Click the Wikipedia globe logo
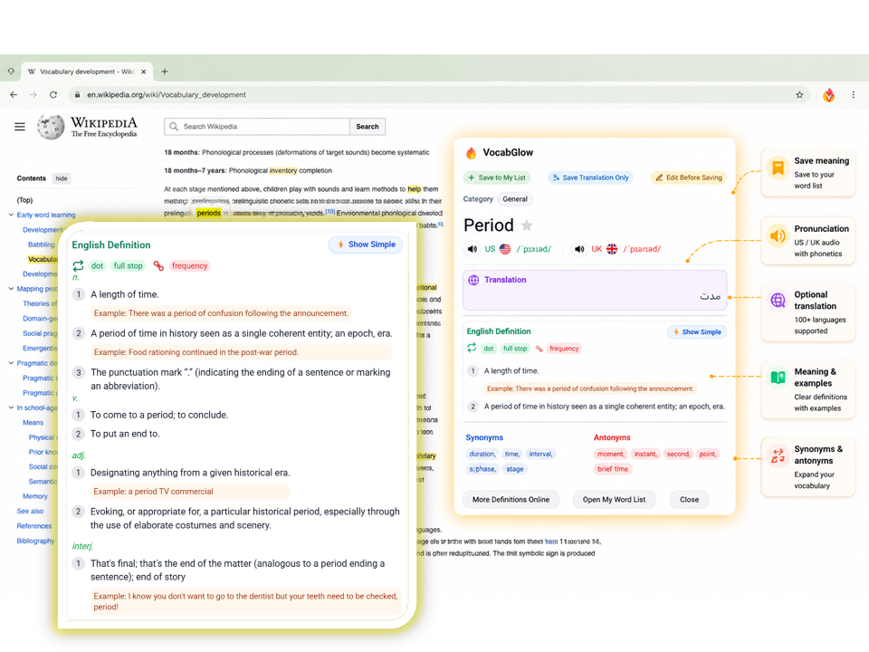The width and height of the screenshot is (869, 652). click(x=51, y=127)
